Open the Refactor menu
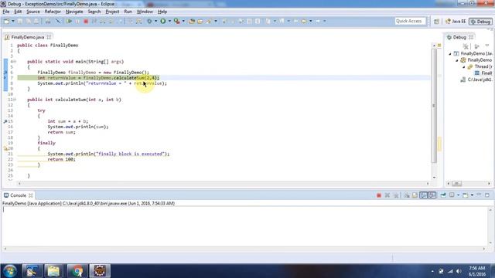 pos(53,12)
